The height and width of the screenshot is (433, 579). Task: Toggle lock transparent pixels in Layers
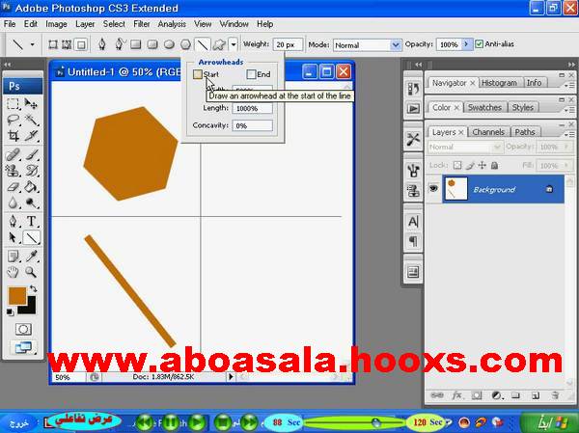click(457, 165)
